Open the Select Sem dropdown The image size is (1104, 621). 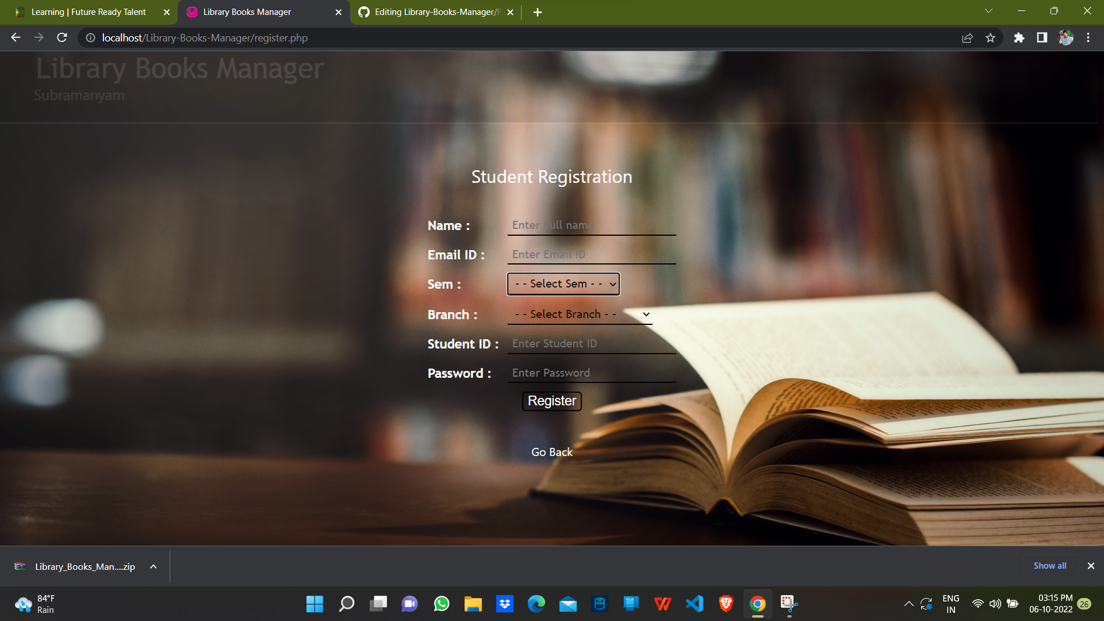(563, 283)
